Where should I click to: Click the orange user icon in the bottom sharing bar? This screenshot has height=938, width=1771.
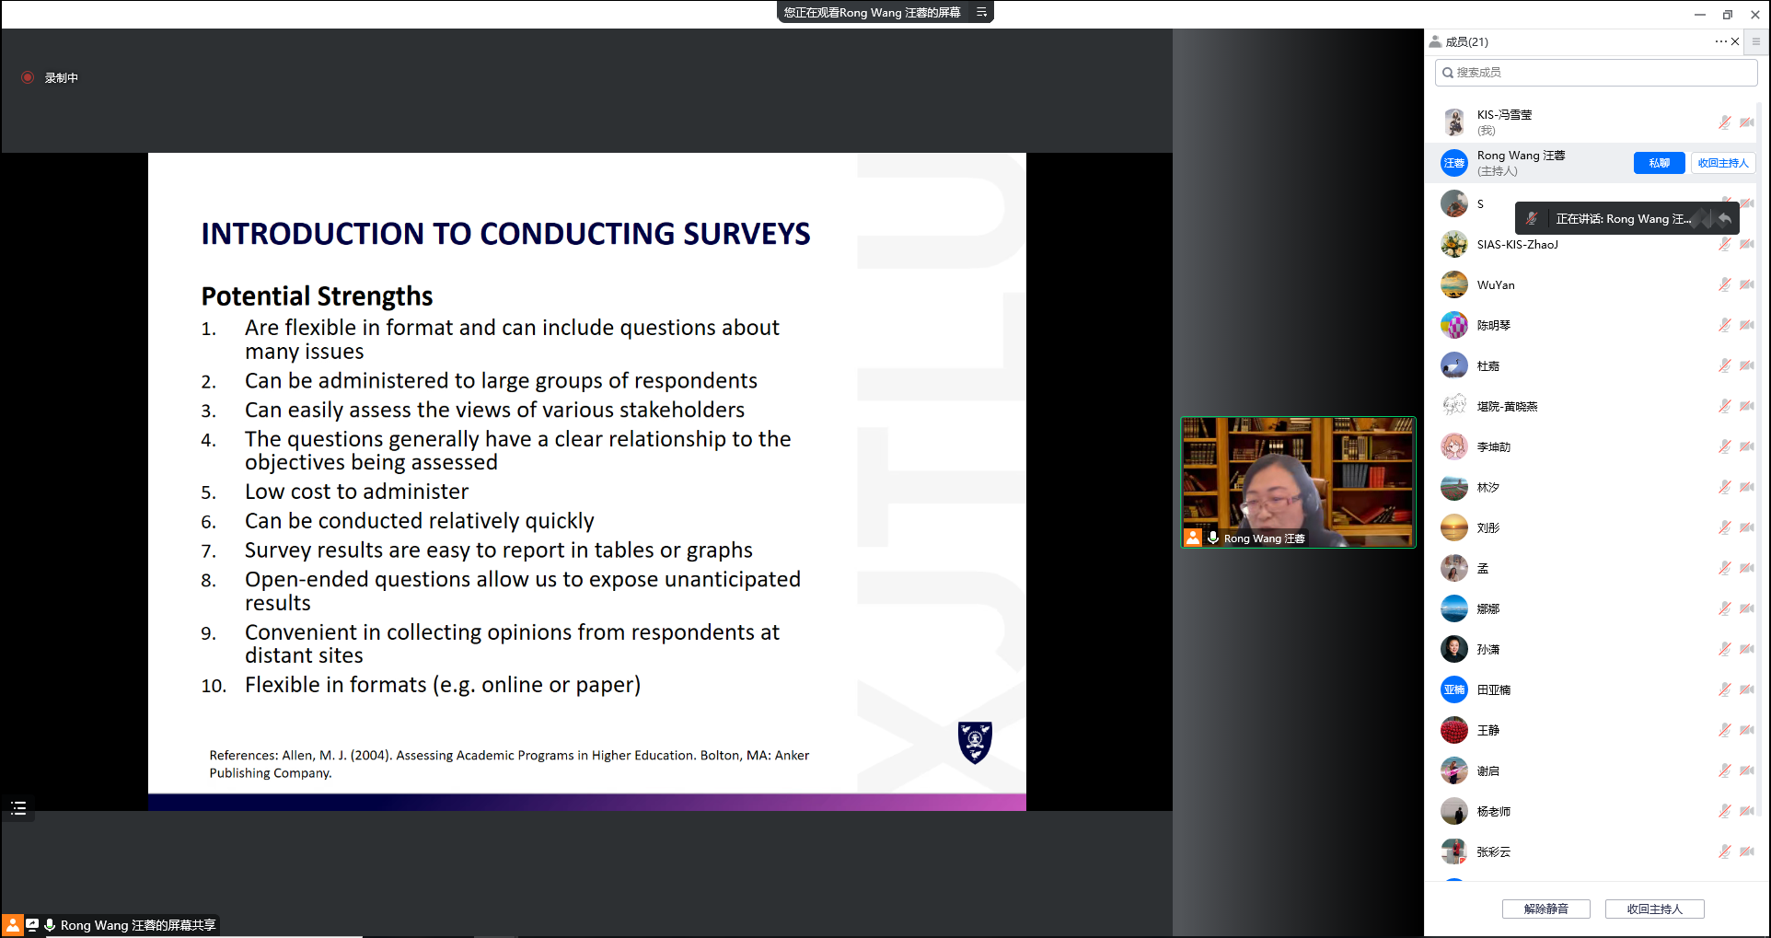point(13,925)
